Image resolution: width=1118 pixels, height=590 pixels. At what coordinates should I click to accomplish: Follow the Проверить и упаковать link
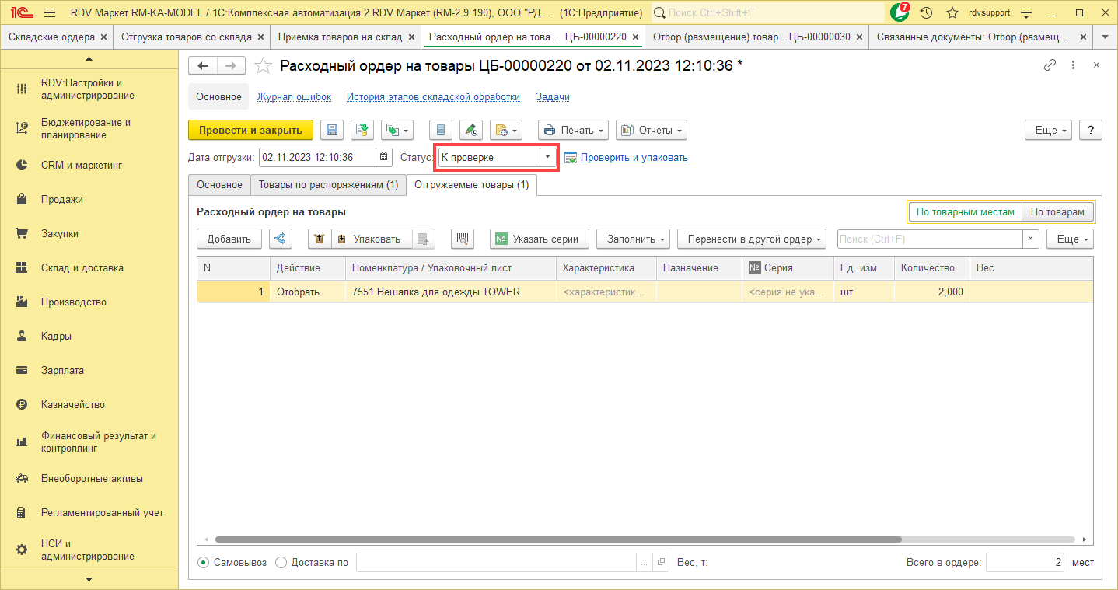pyautogui.click(x=634, y=157)
